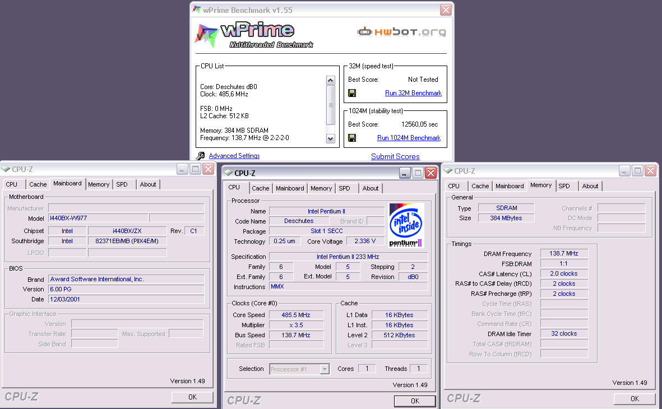Click the Intel Inside Pentium II logo

pyautogui.click(x=406, y=225)
